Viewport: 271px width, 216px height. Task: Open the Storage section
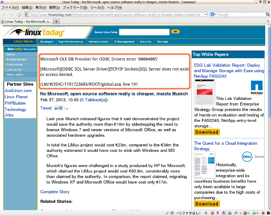tap(163, 42)
